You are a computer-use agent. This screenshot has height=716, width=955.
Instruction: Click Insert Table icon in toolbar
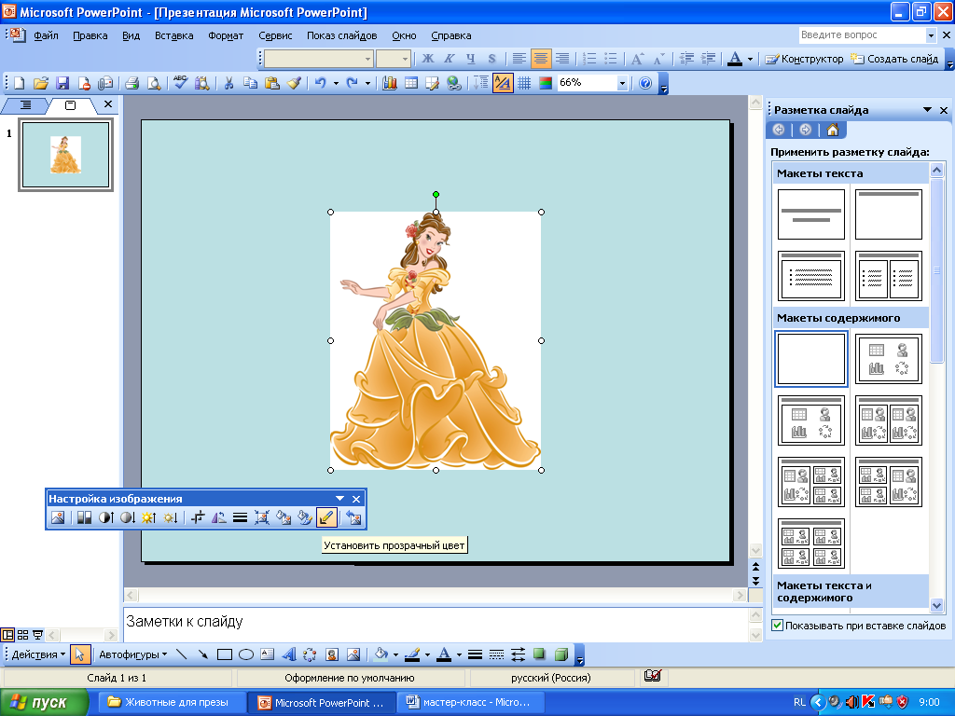(x=411, y=83)
